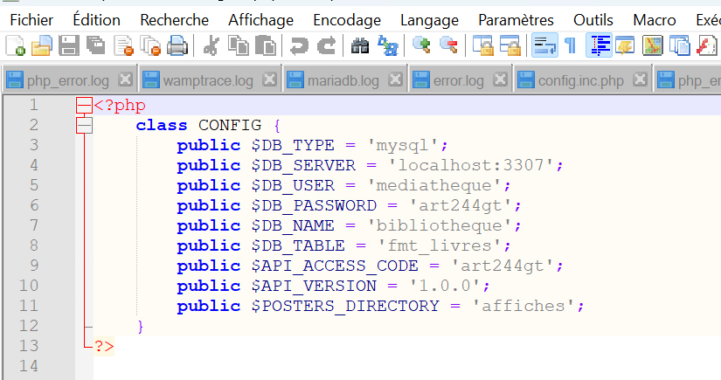The width and height of the screenshot is (721, 380).
Task: Click the Print icon in toolbar
Action: pos(177,45)
